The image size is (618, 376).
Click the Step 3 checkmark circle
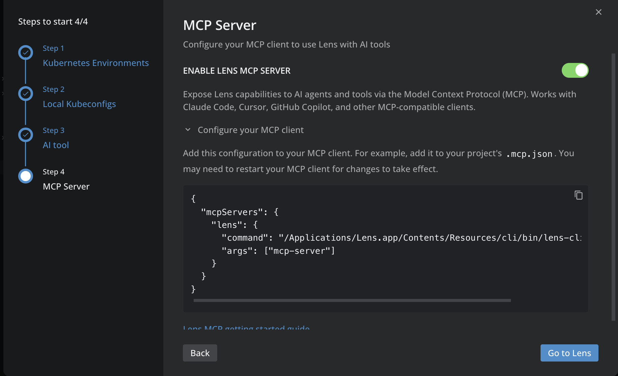[x=26, y=135]
